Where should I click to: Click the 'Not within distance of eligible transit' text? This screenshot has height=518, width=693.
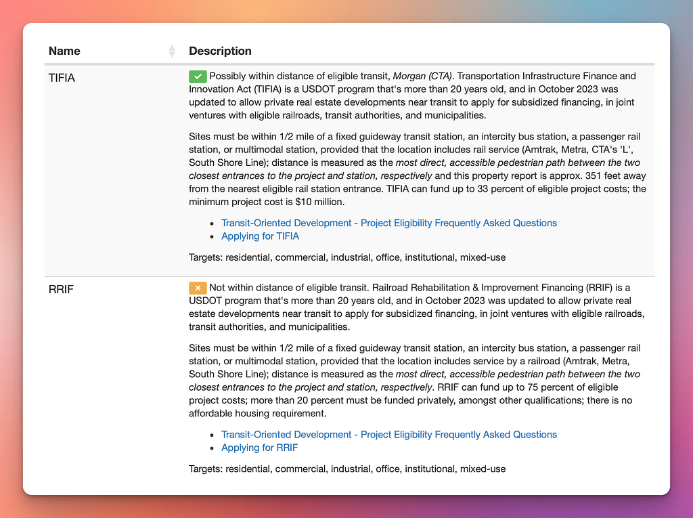(x=288, y=288)
